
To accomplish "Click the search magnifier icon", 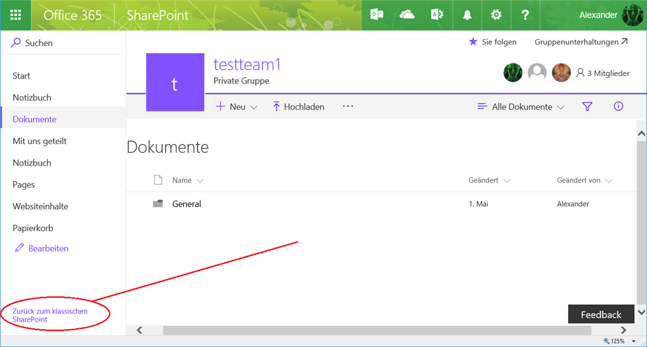I will (x=16, y=42).
